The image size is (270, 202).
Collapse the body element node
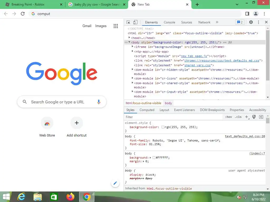click(129, 42)
